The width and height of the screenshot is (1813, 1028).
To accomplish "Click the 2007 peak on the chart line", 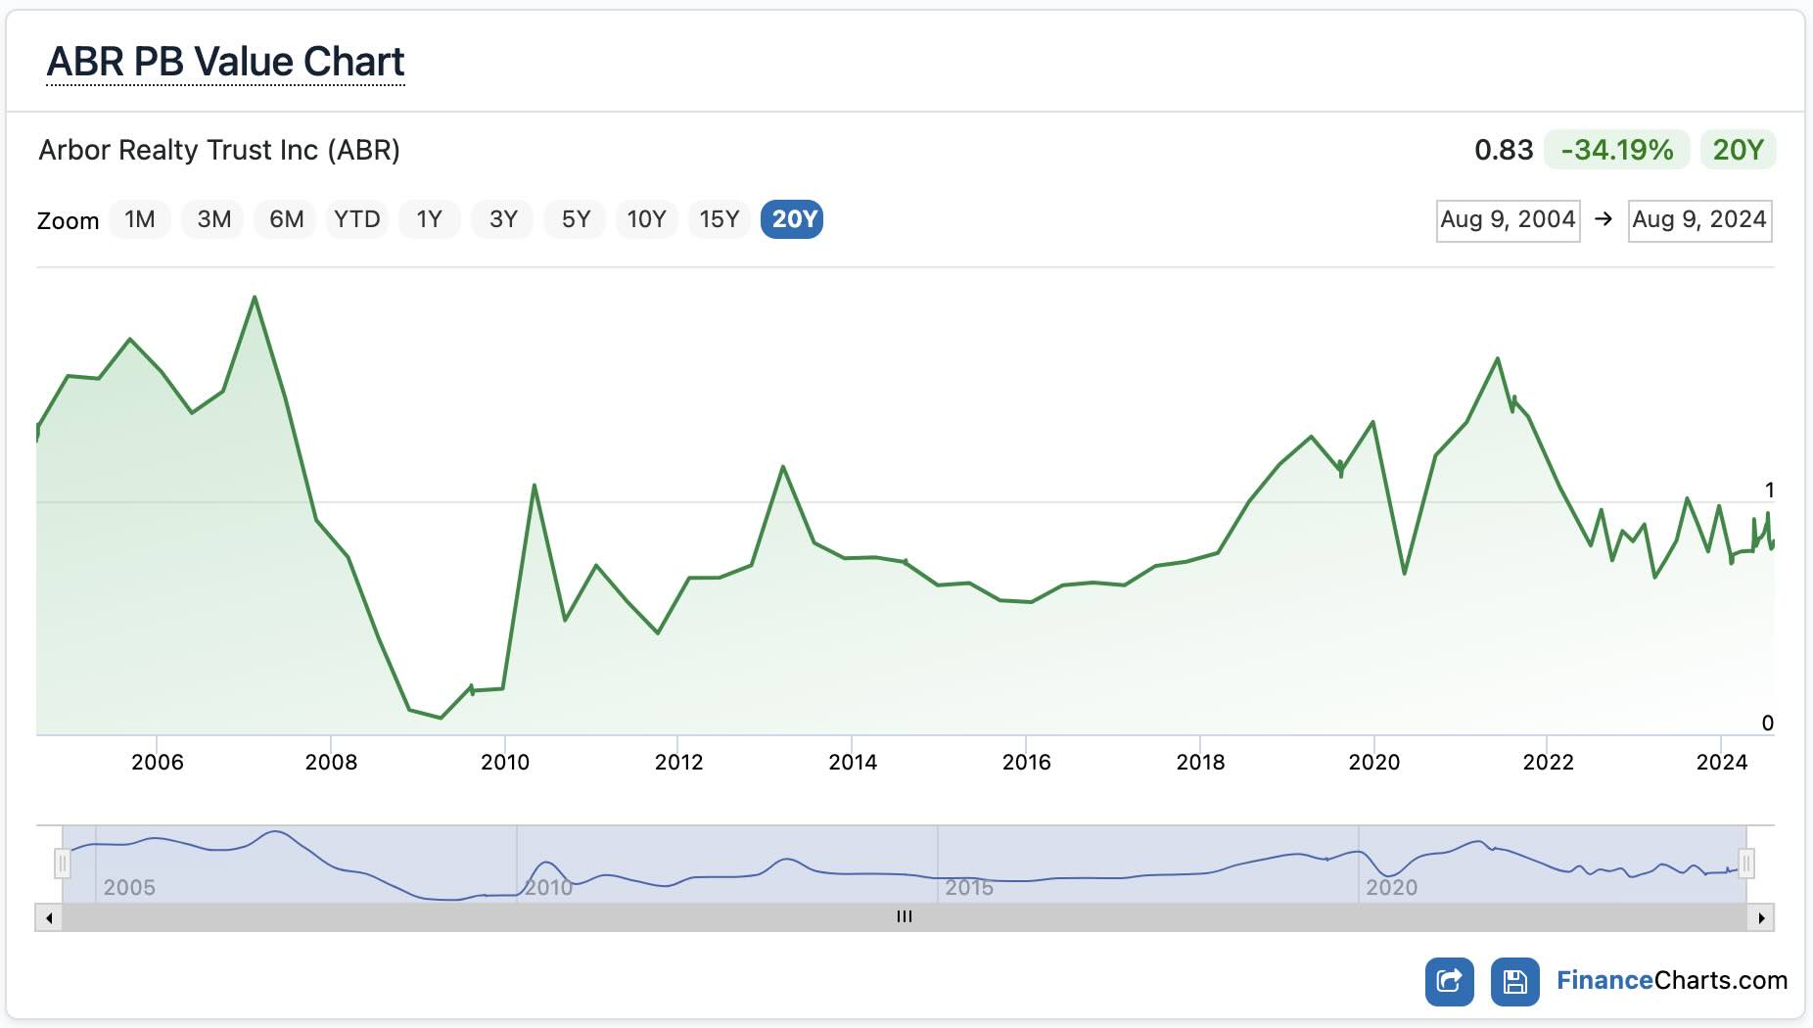I will [x=255, y=297].
